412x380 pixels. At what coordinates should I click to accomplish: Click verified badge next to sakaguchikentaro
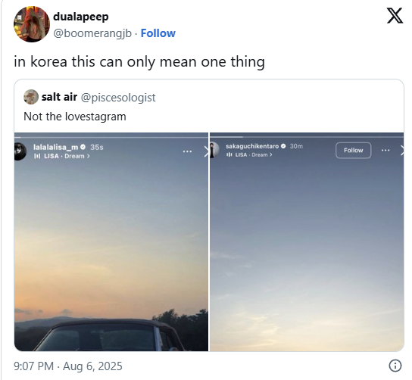pos(283,146)
